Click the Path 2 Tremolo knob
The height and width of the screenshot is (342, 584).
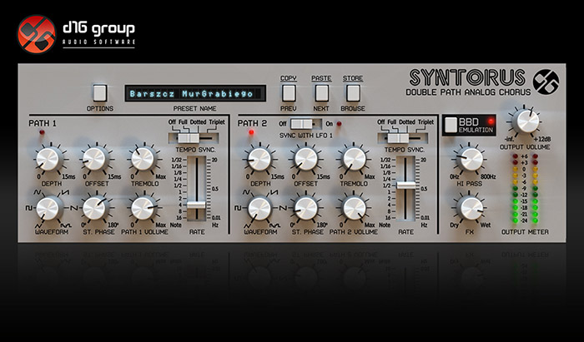354,159
